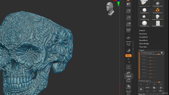Create a new layer with the page icon
169x95 pixels.
(141, 89)
